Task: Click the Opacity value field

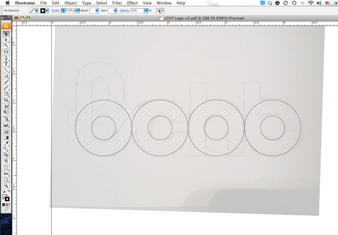Action: pos(137,11)
